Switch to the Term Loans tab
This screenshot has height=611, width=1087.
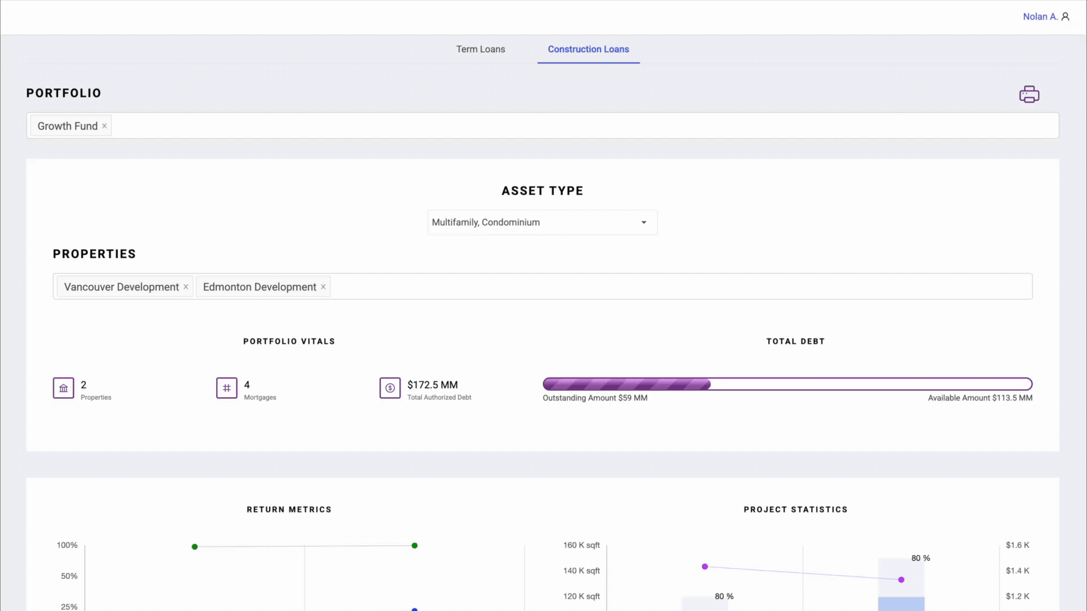[x=481, y=49]
